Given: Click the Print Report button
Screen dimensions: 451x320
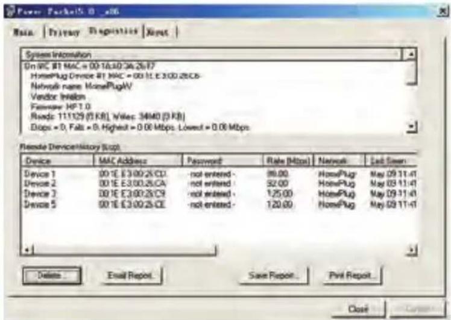Looking at the screenshot, I should coord(352,275).
